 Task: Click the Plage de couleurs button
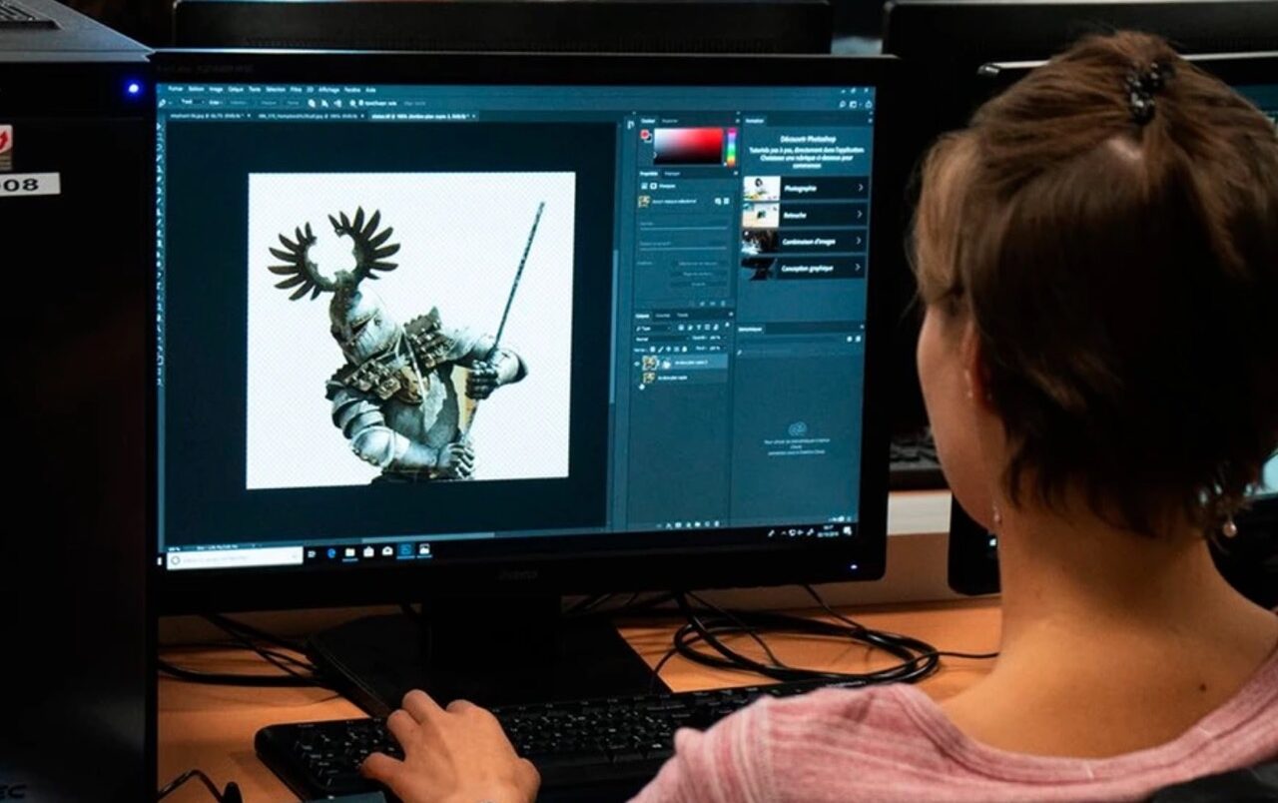click(697, 275)
